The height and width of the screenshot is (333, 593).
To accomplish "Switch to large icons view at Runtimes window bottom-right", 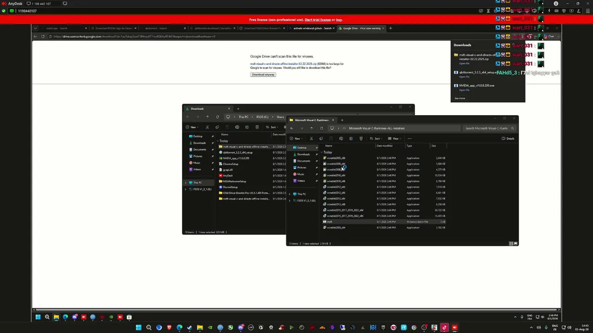I will [x=516, y=243].
